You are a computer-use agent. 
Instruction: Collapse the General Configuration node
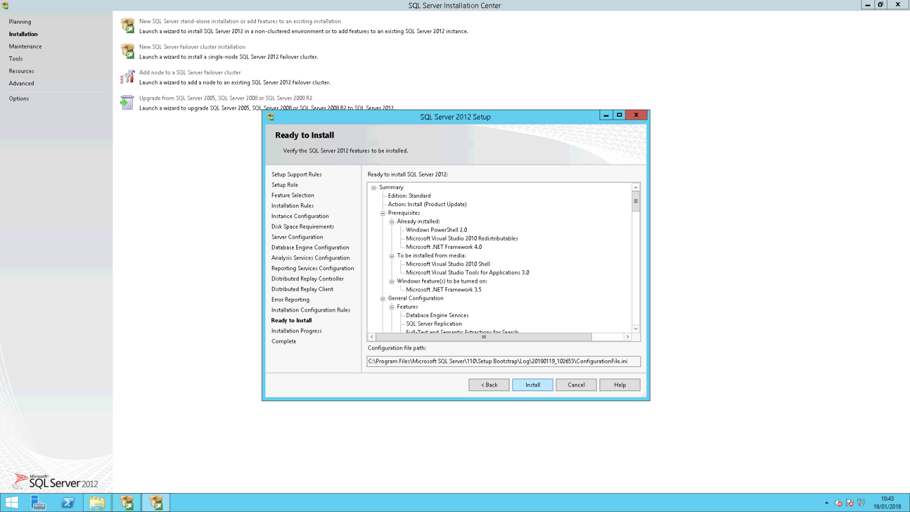pos(383,299)
